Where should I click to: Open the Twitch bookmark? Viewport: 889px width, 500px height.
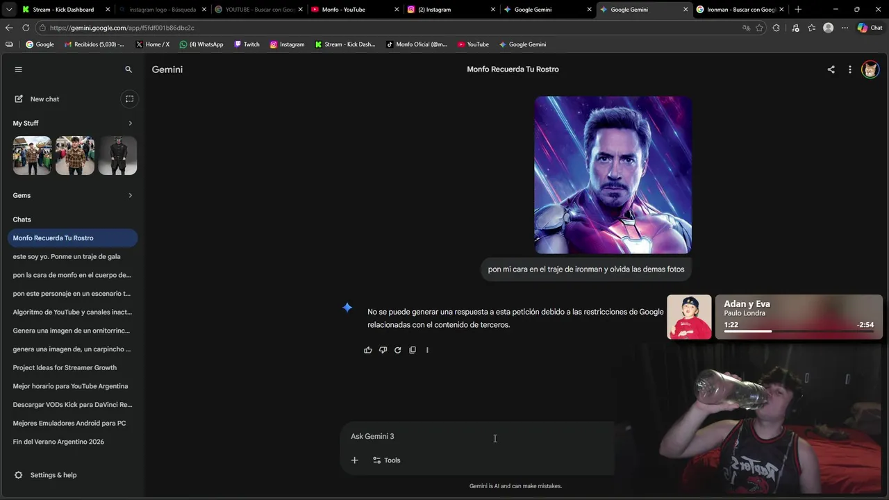click(x=247, y=44)
